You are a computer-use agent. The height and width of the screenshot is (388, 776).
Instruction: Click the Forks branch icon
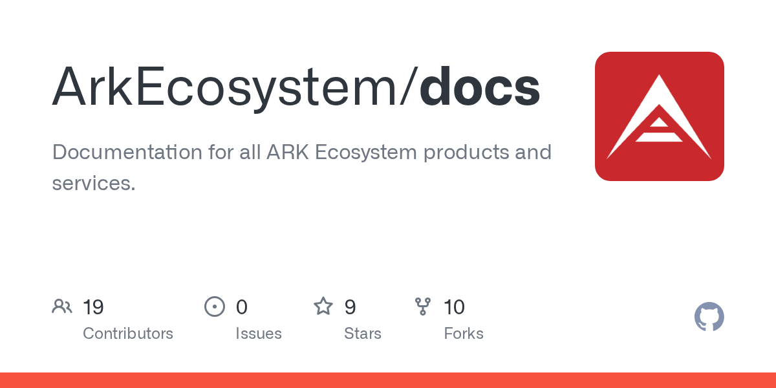423,307
